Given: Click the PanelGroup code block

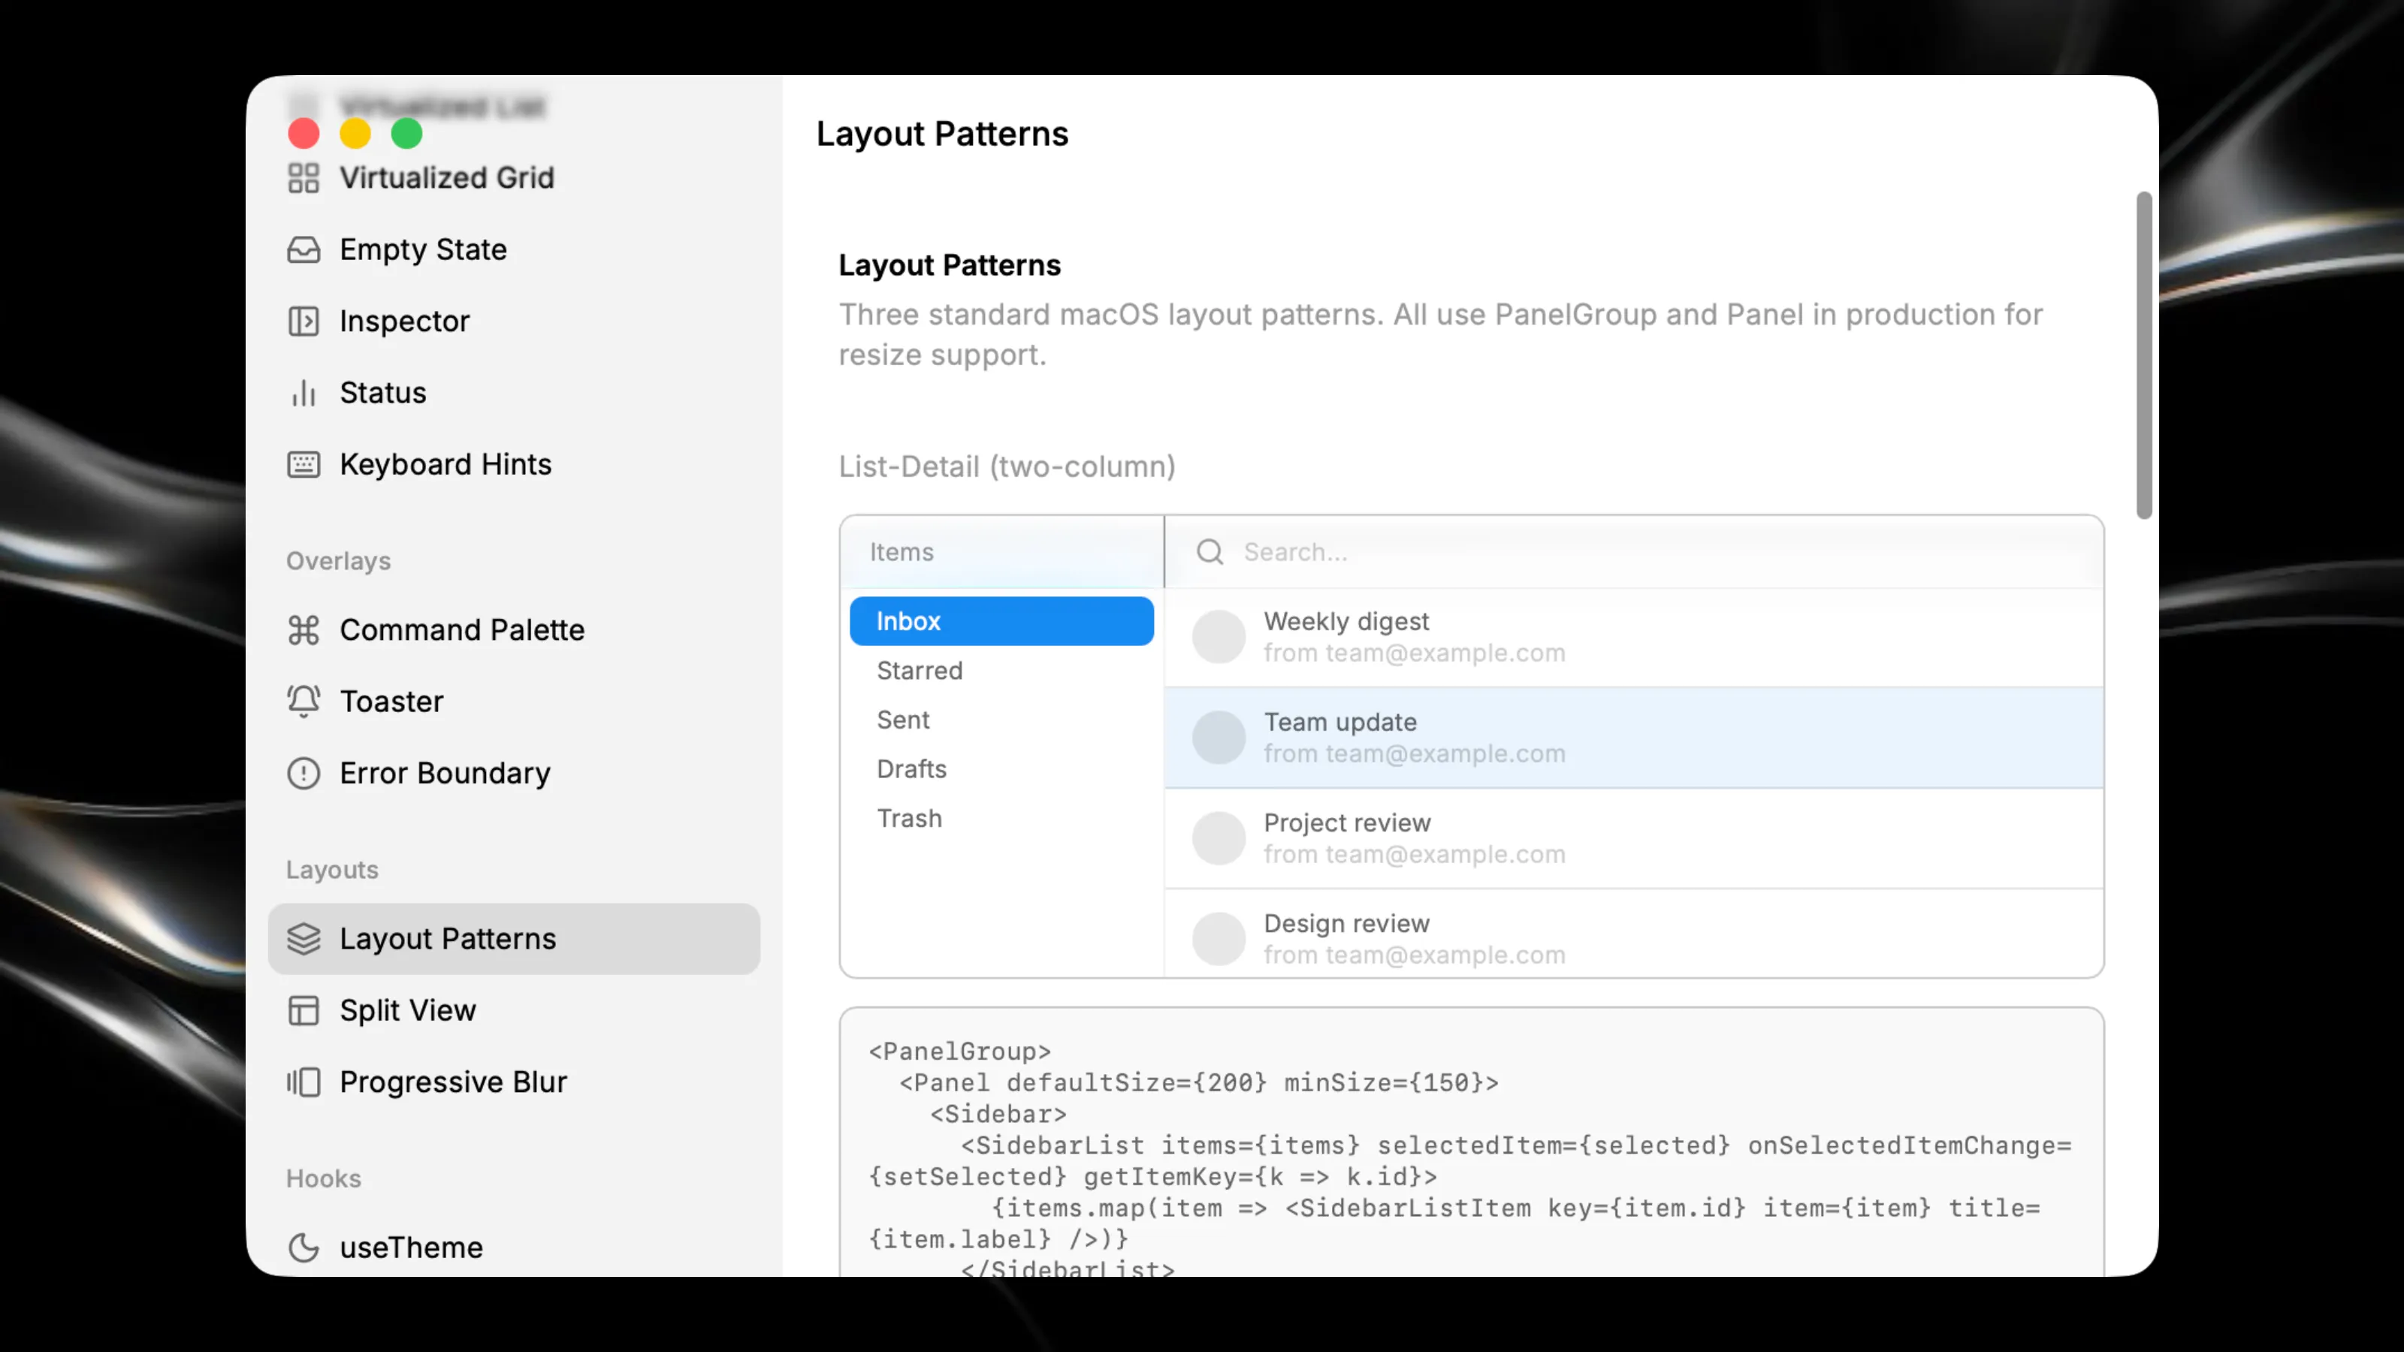Looking at the screenshot, I should [x=1471, y=1142].
